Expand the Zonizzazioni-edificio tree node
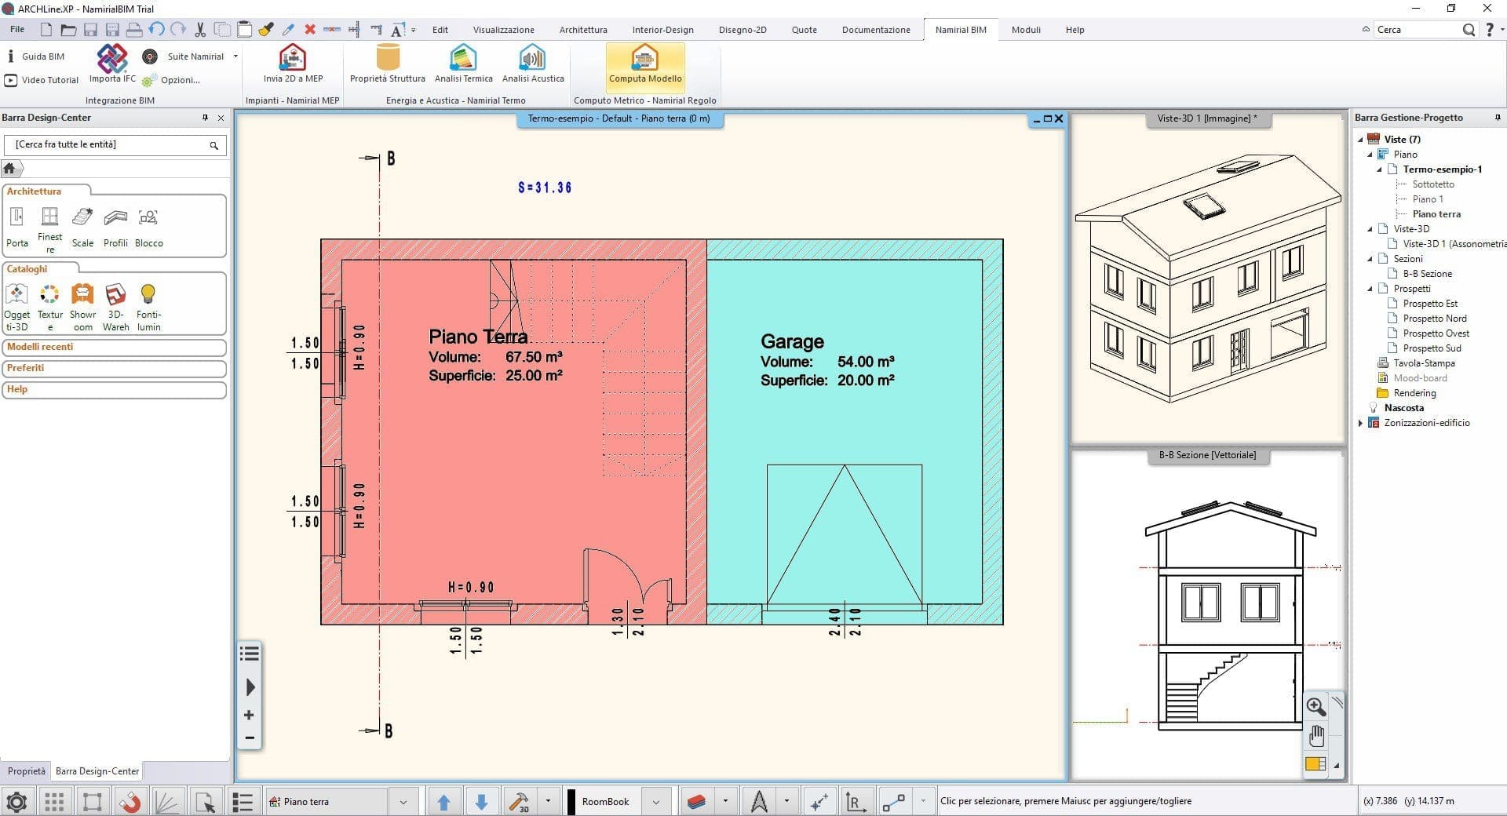The height and width of the screenshot is (816, 1507). tap(1361, 423)
